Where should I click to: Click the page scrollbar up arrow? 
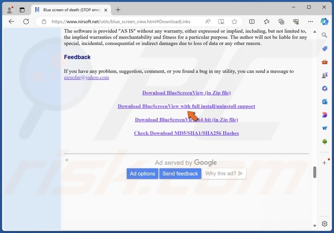click(x=315, y=32)
